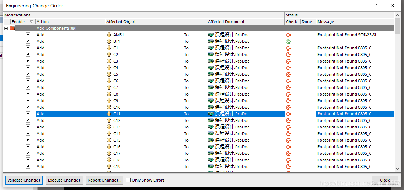404x190 pixels.
Task: Click the component icon beside C16
Action: point(109,147)
